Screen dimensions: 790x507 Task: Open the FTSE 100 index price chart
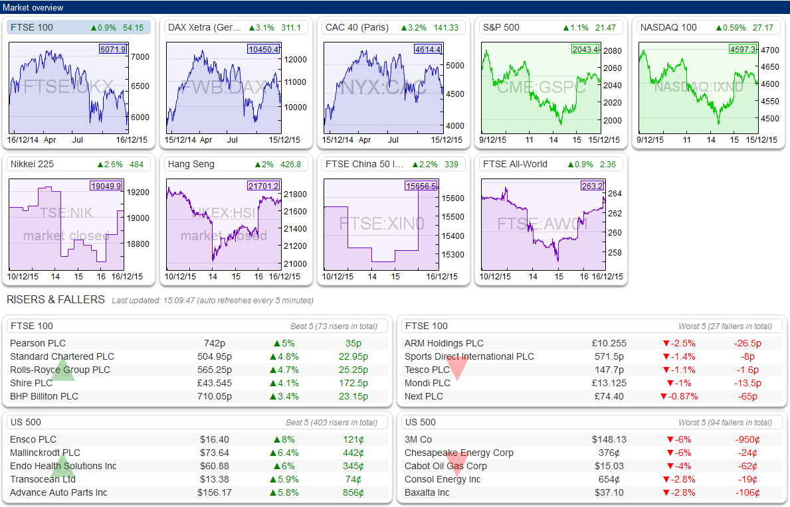point(68,88)
